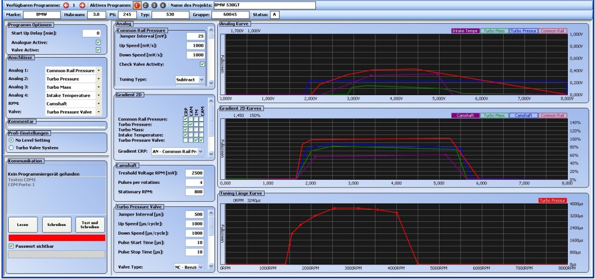Click the PS field showing 245
The height and width of the screenshot is (279, 595).
click(127, 15)
